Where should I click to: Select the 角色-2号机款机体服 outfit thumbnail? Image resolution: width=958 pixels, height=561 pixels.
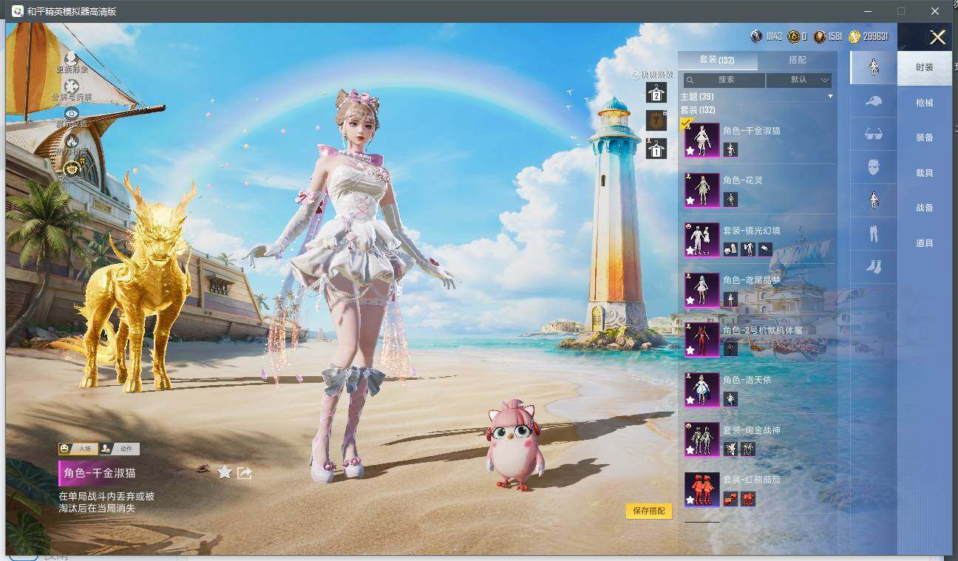coord(701,340)
